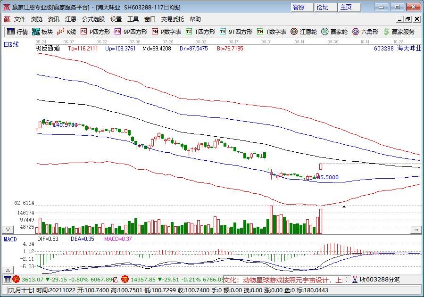Viewport: 424px width, 297px height.
Task: Click the black triangle date marker
Action: [x=344, y=206]
